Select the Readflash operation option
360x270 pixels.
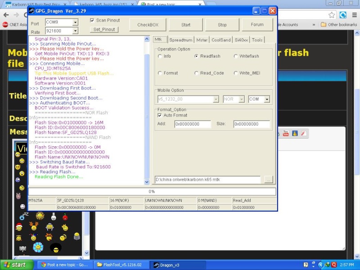click(196, 56)
